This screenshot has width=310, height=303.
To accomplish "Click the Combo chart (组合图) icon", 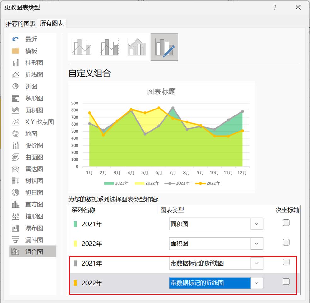I will [x=15, y=251].
